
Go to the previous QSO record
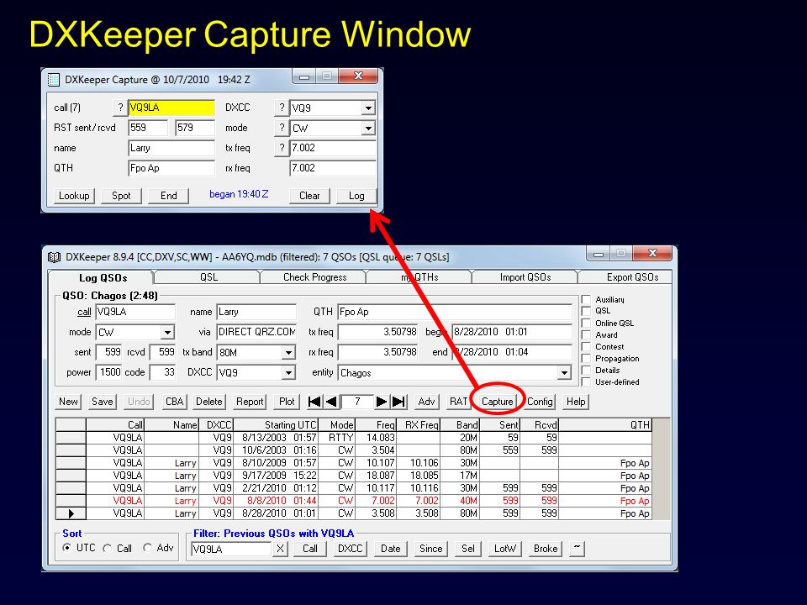pyautogui.click(x=331, y=402)
